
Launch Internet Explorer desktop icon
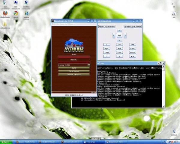click(x=26, y=13)
